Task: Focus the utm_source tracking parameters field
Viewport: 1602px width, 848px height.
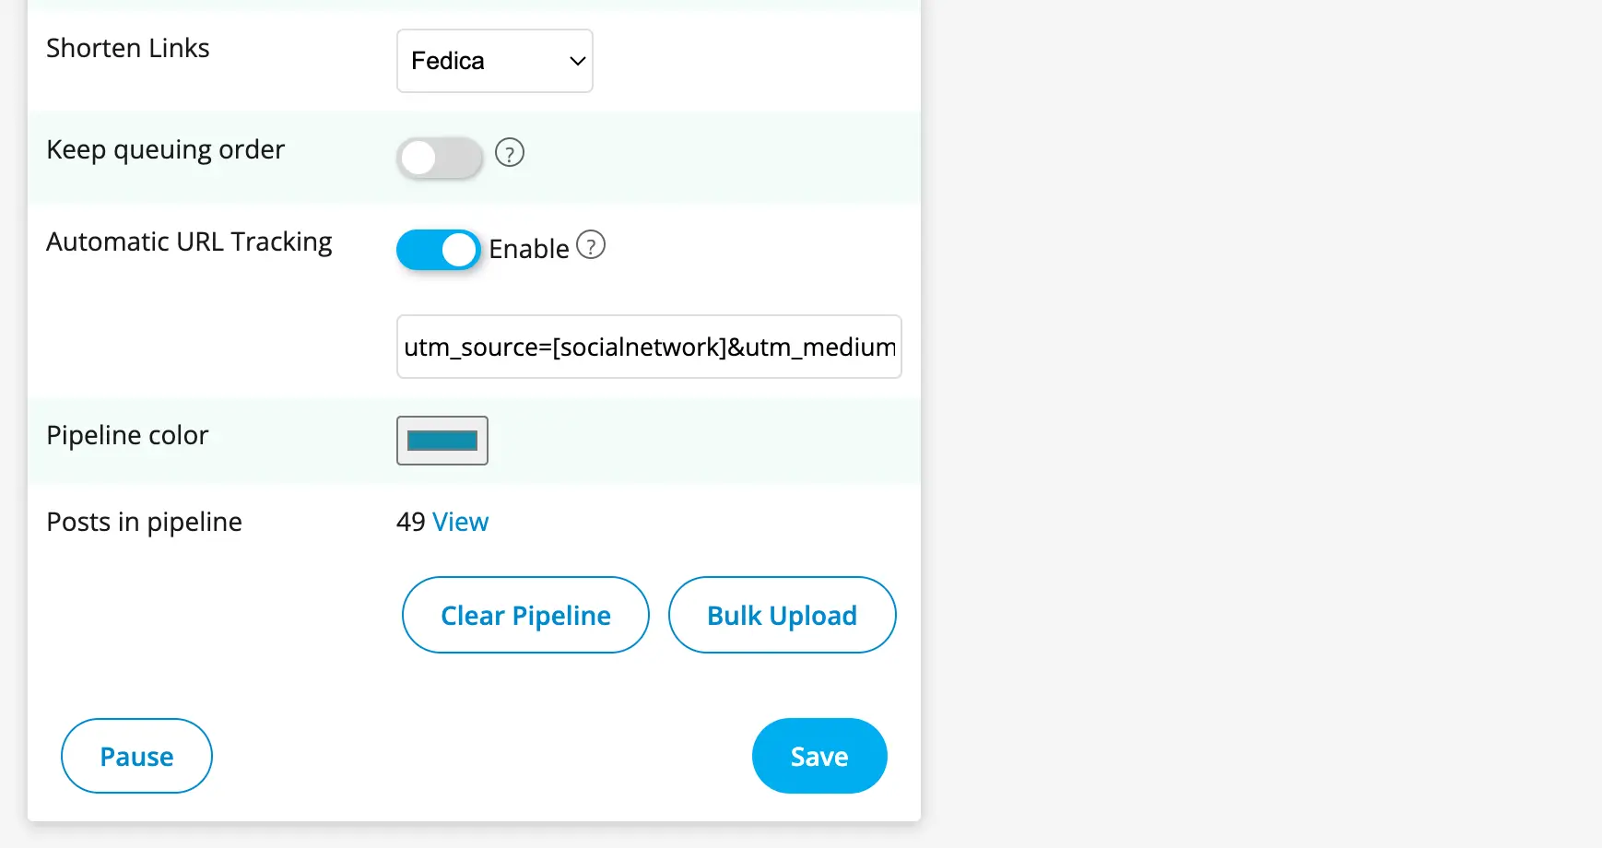Action: pos(649,347)
